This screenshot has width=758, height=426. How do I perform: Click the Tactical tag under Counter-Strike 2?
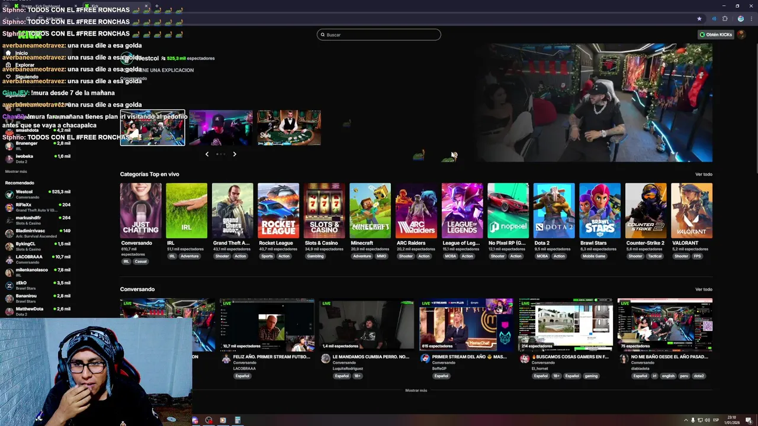pyautogui.click(x=654, y=256)
